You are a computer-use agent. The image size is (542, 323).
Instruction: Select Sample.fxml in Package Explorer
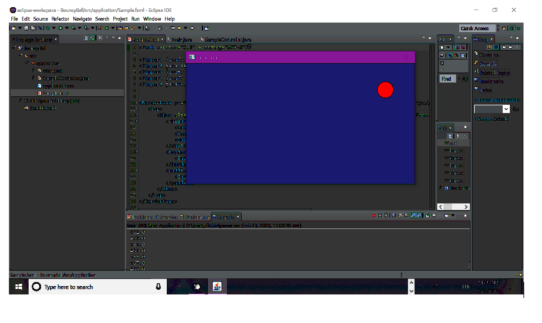coord(53,93)
